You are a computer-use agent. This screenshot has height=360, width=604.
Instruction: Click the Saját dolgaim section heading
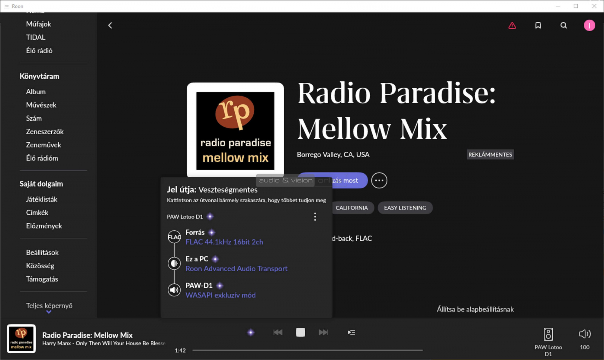point(41,184)
